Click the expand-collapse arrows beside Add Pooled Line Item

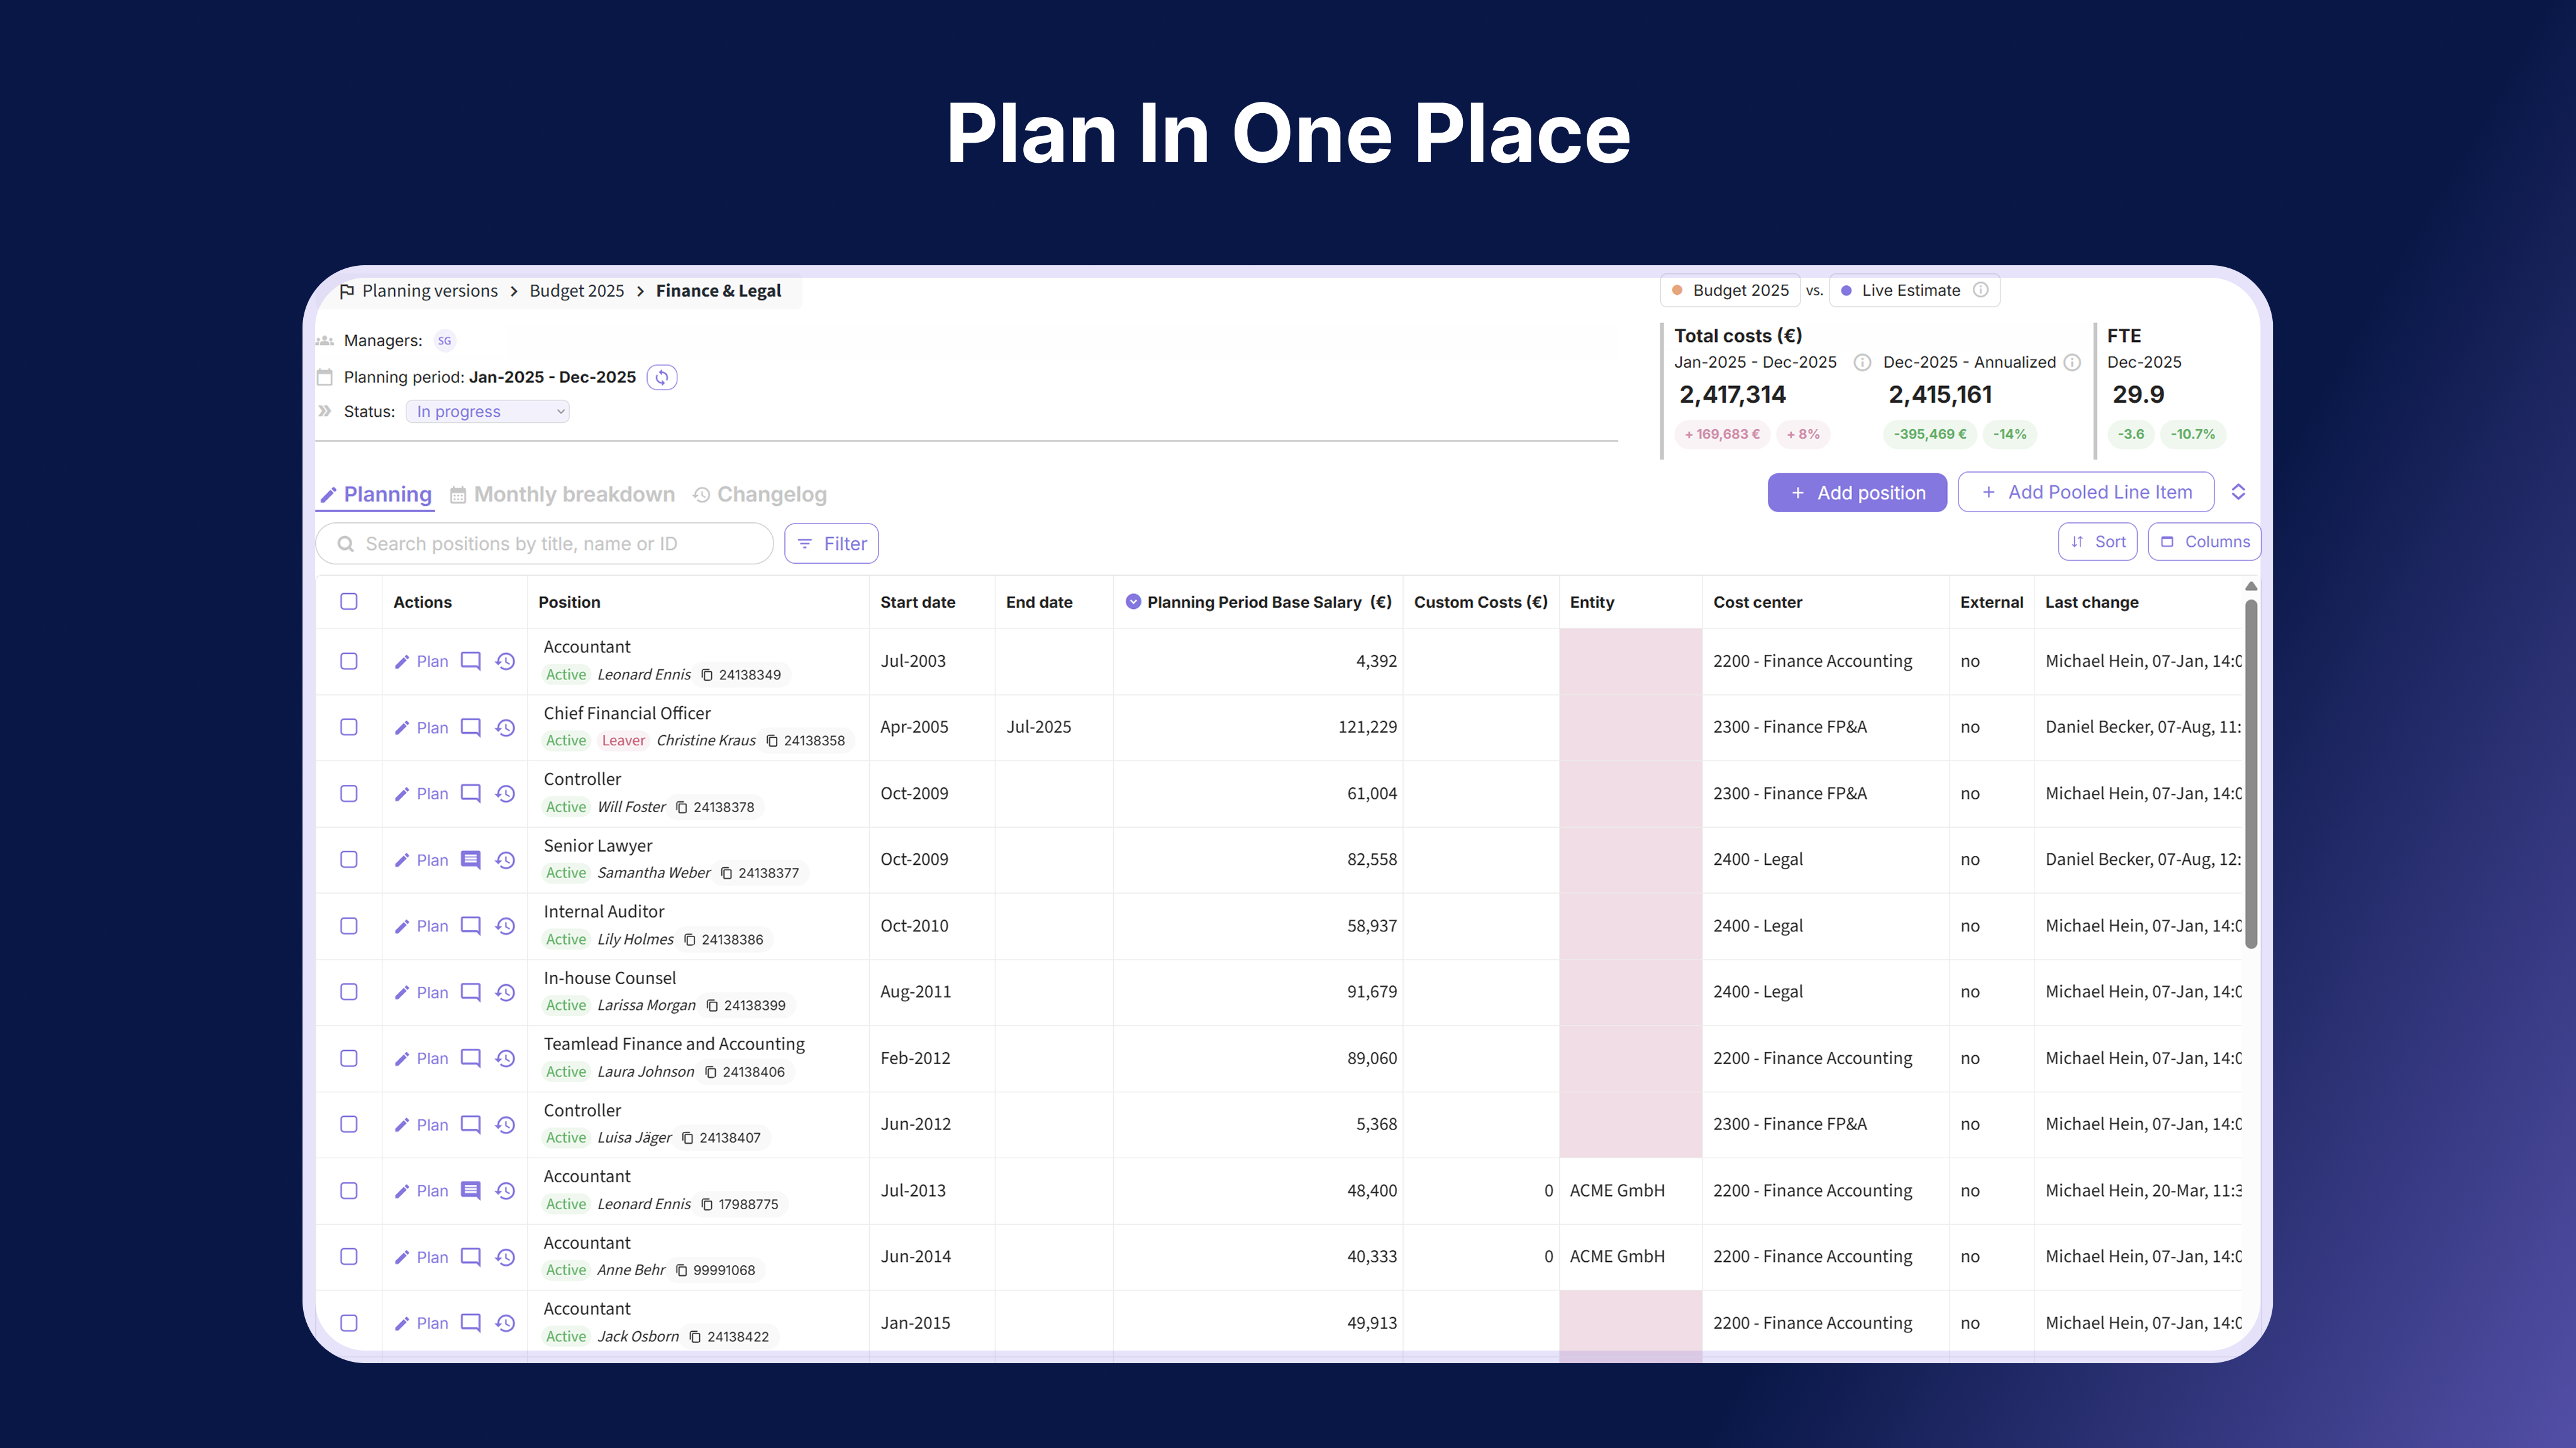click(2238, 491)
